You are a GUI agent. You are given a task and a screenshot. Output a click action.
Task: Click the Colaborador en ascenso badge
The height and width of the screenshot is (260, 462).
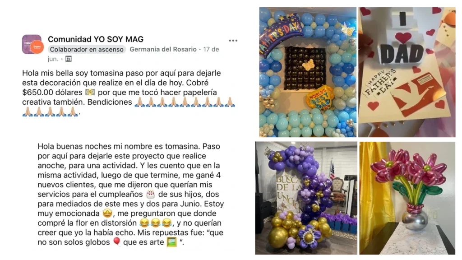pos(87,50)
